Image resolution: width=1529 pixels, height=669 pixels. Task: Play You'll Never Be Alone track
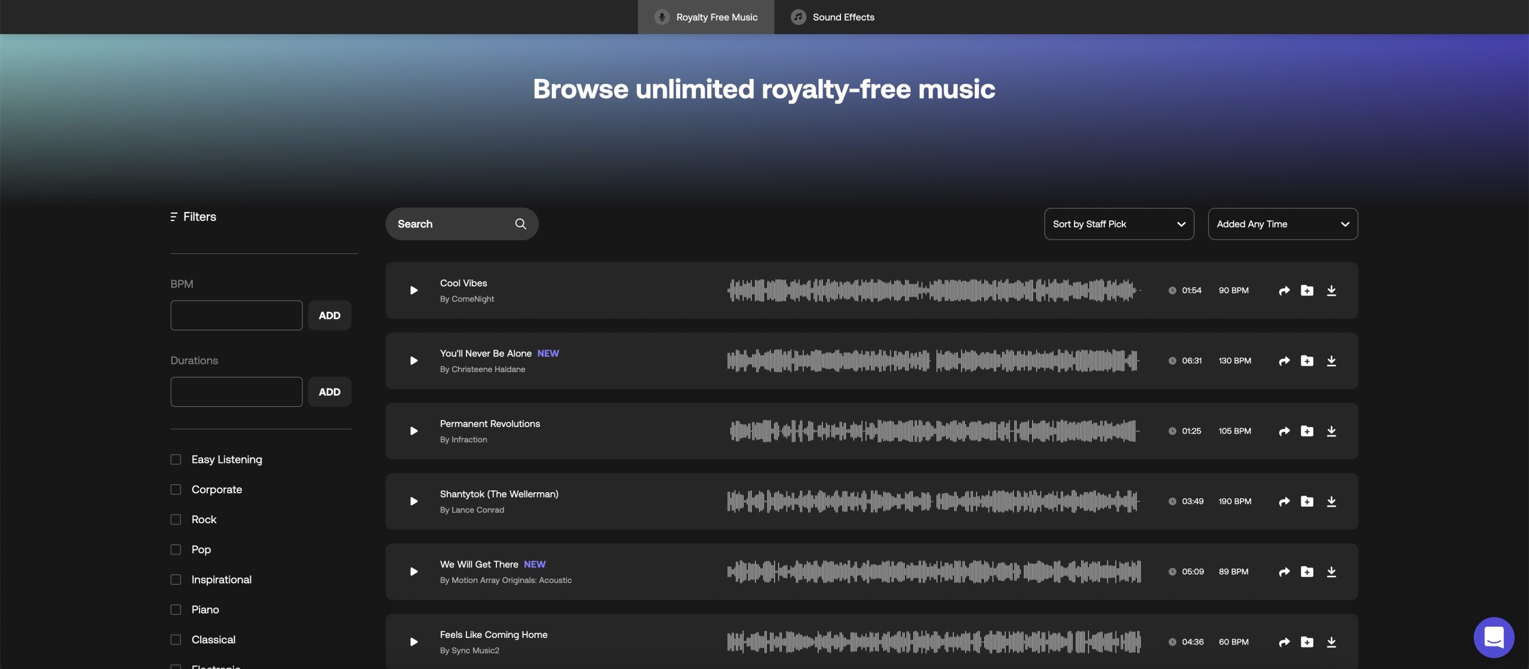(413, 361)
